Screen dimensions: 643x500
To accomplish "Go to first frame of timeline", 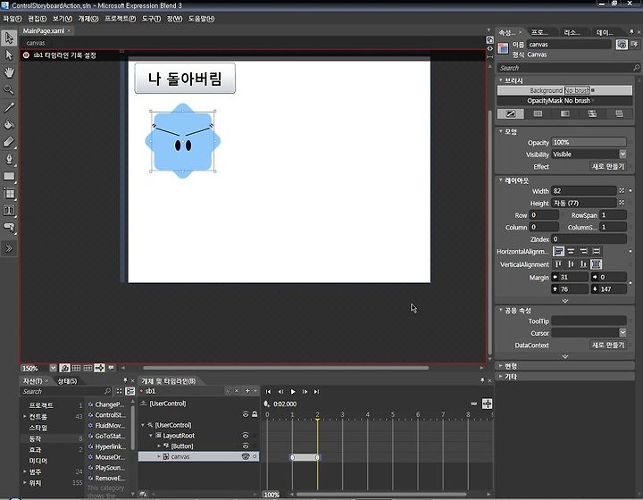I will [268, 391].
